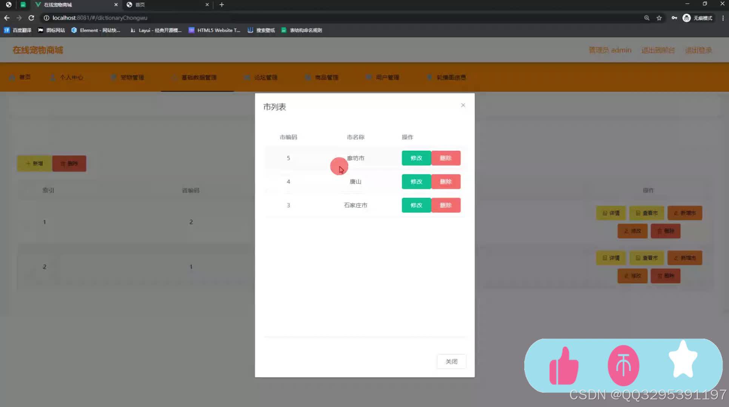Click 详情 in the first province row
The image size is (729, 407).
[611, 213]
